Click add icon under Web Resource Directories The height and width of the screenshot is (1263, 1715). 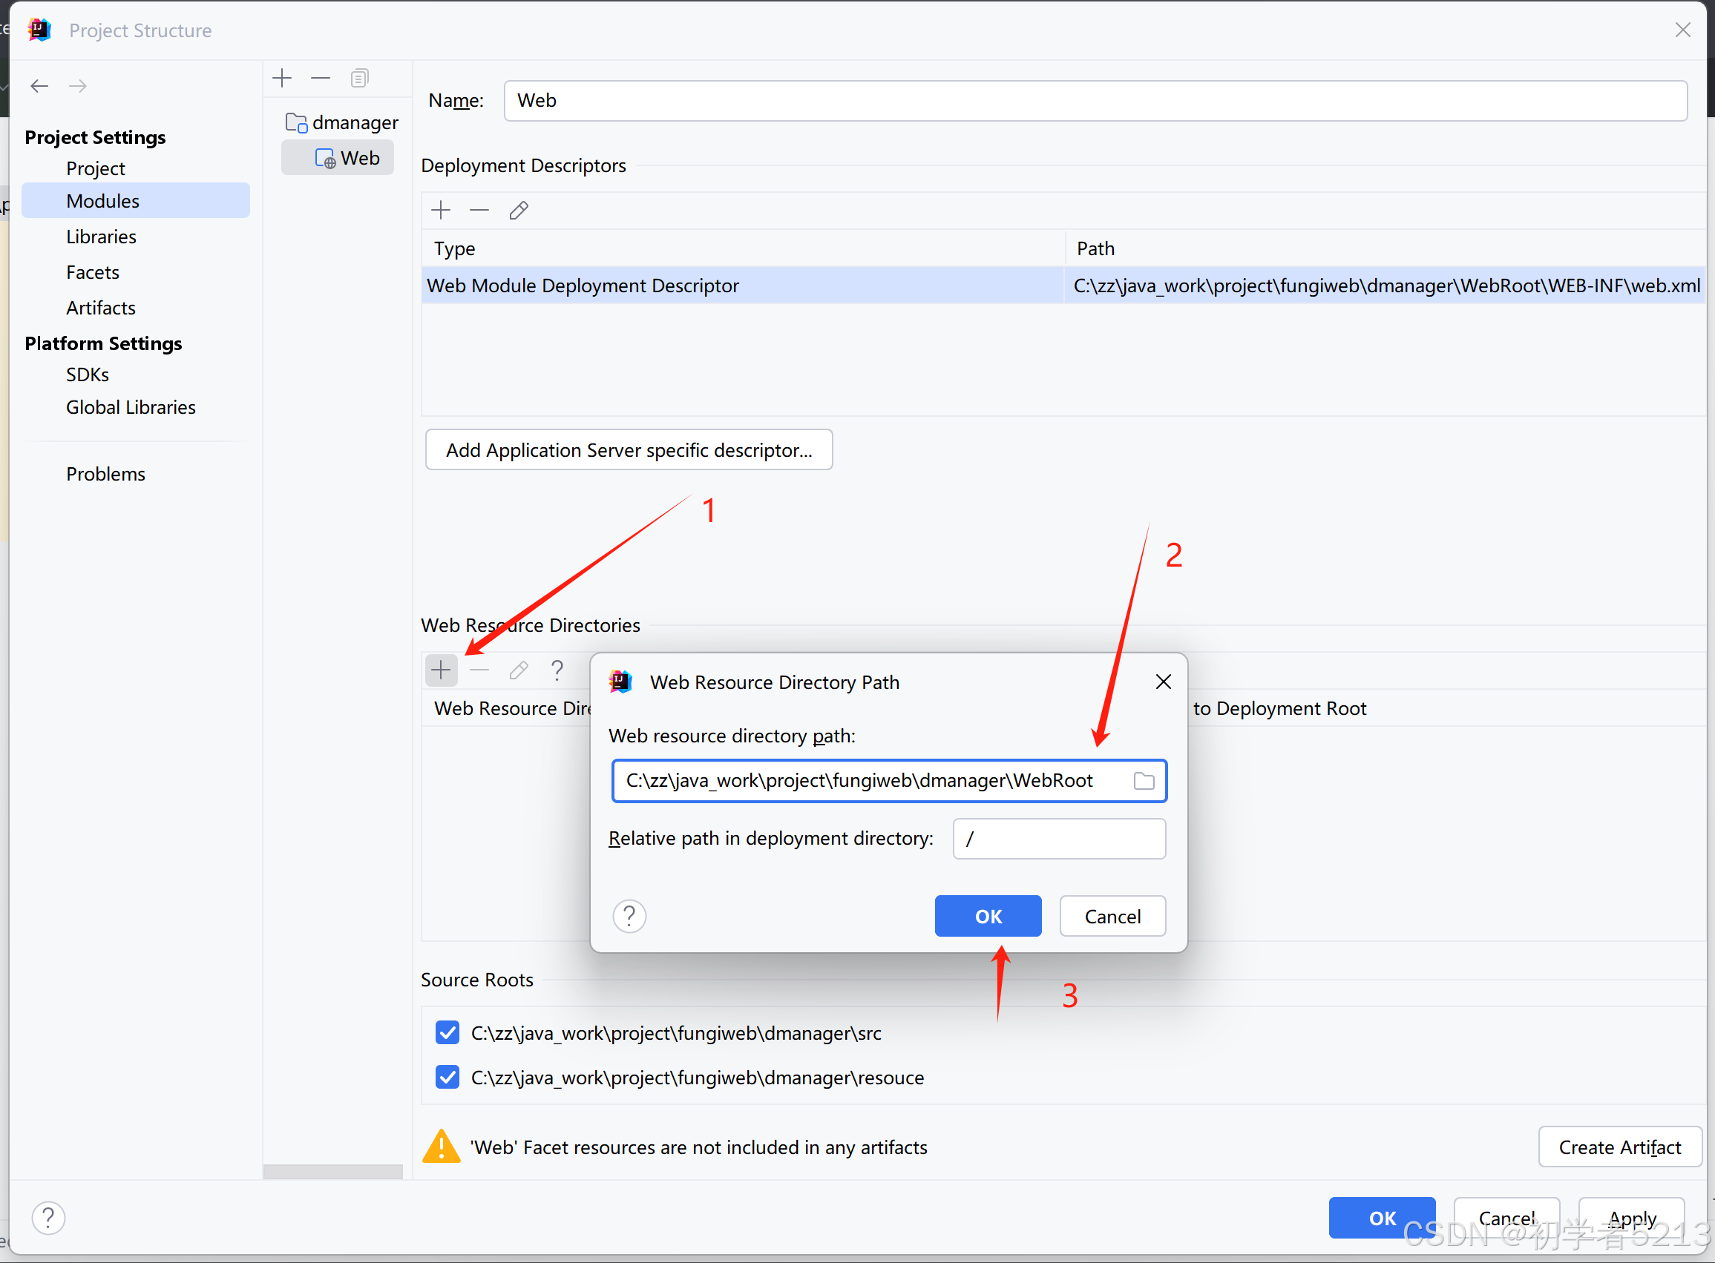(442, 670)
